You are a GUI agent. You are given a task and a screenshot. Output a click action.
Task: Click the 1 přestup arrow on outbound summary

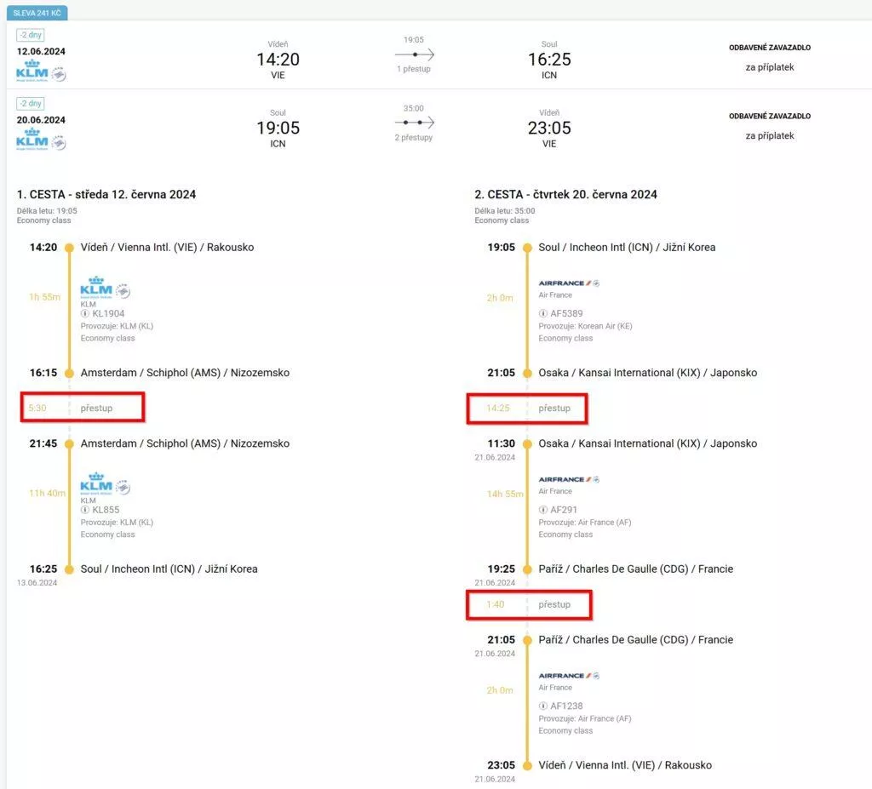tap(415, 54)
